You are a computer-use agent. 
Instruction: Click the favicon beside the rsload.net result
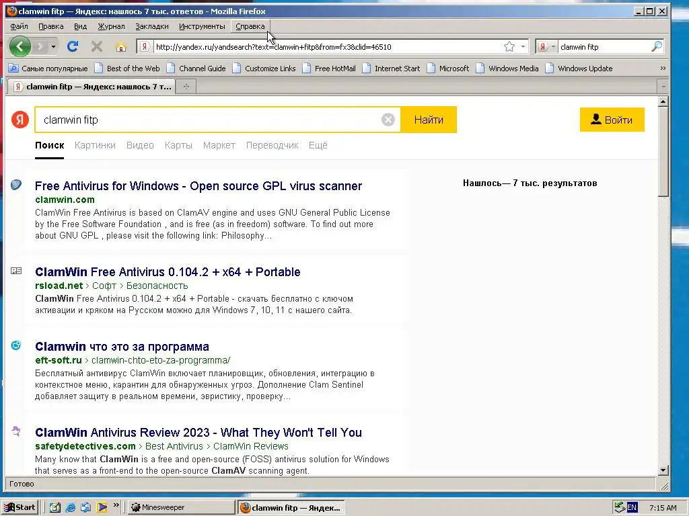pos(16,271)
